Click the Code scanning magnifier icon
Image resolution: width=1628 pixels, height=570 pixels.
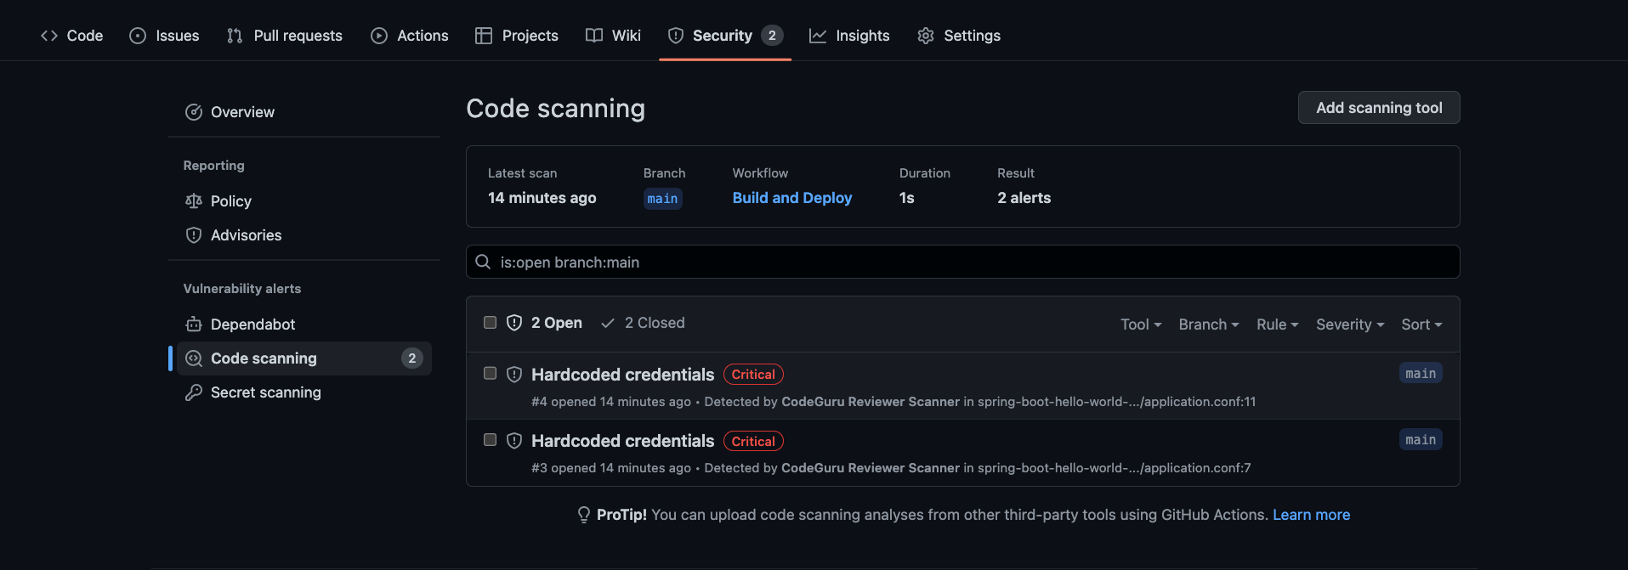(x=194, y=358)
